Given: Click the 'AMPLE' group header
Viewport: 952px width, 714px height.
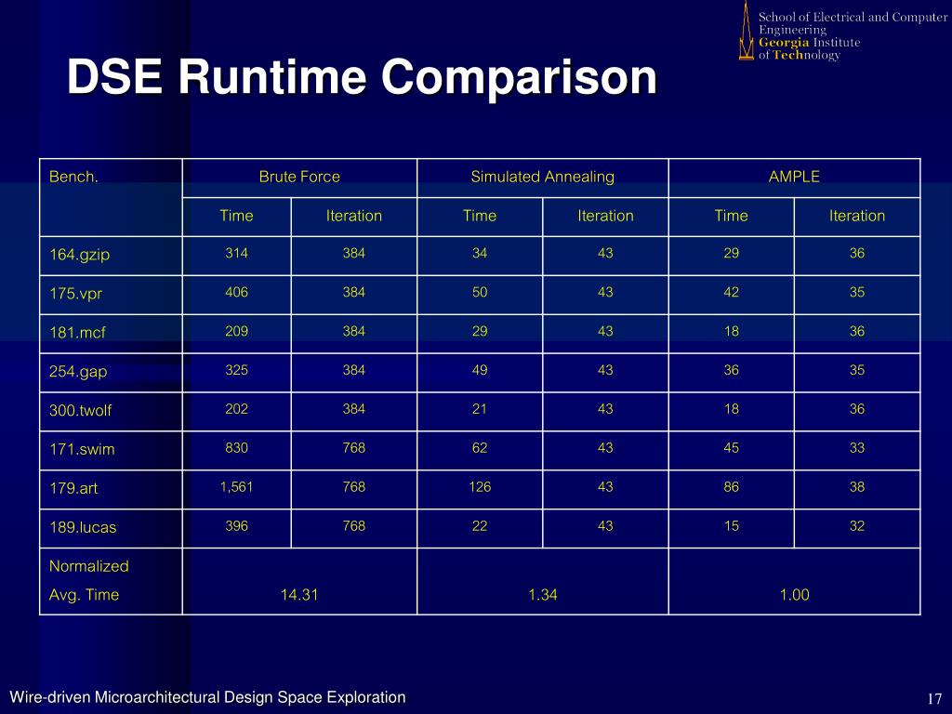Looking at the screenshot, I should pos(794,177).
